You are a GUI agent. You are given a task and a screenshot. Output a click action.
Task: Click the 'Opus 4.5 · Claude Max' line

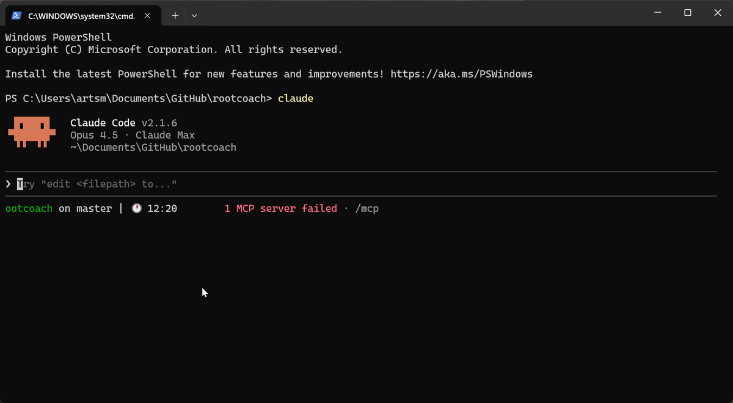[133, 135]
